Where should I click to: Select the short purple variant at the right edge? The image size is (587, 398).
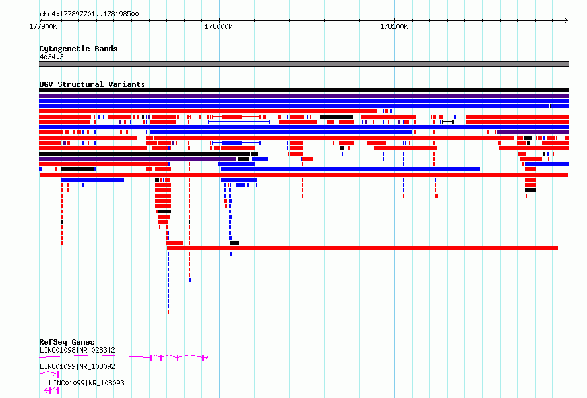point(532,132)
